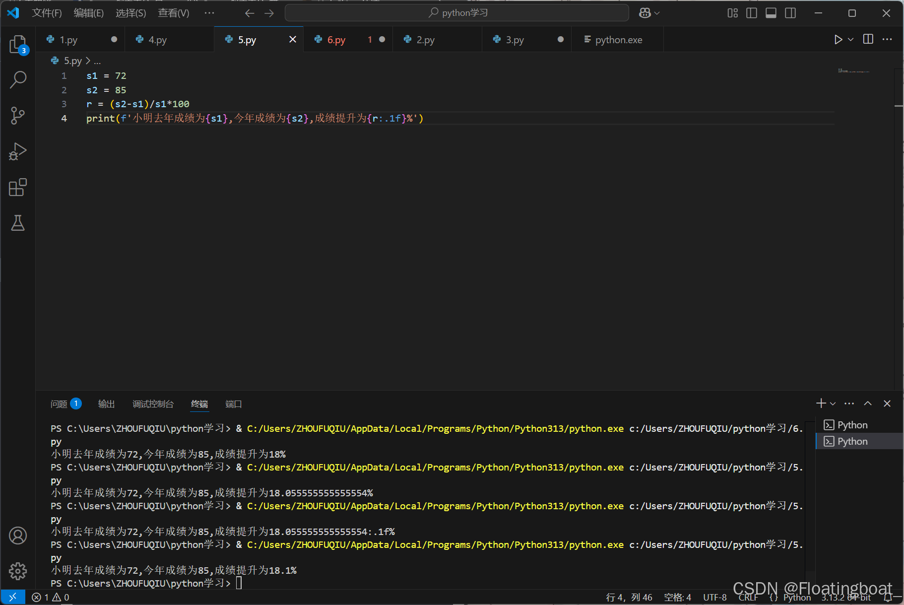Click the python学习 command center search box
904x605 pixels.
pos(457,13)
